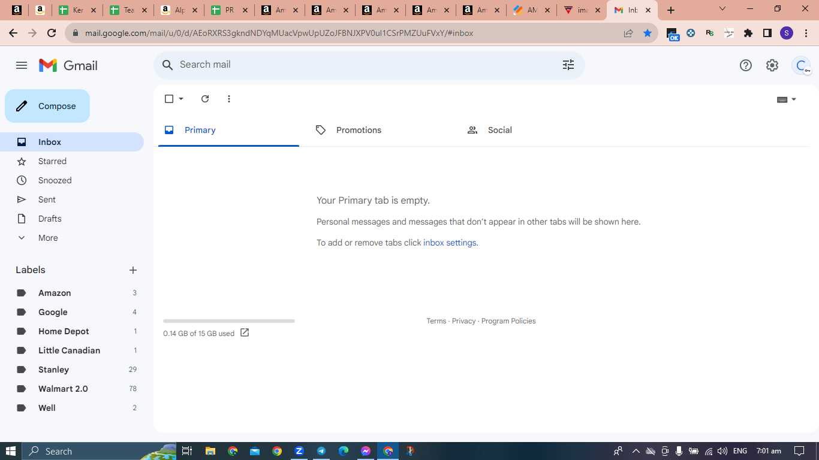Viewport: 819px width, 460px height.
Task: Click the extension icon with OK badge
Action: click(x=673, y=34)
